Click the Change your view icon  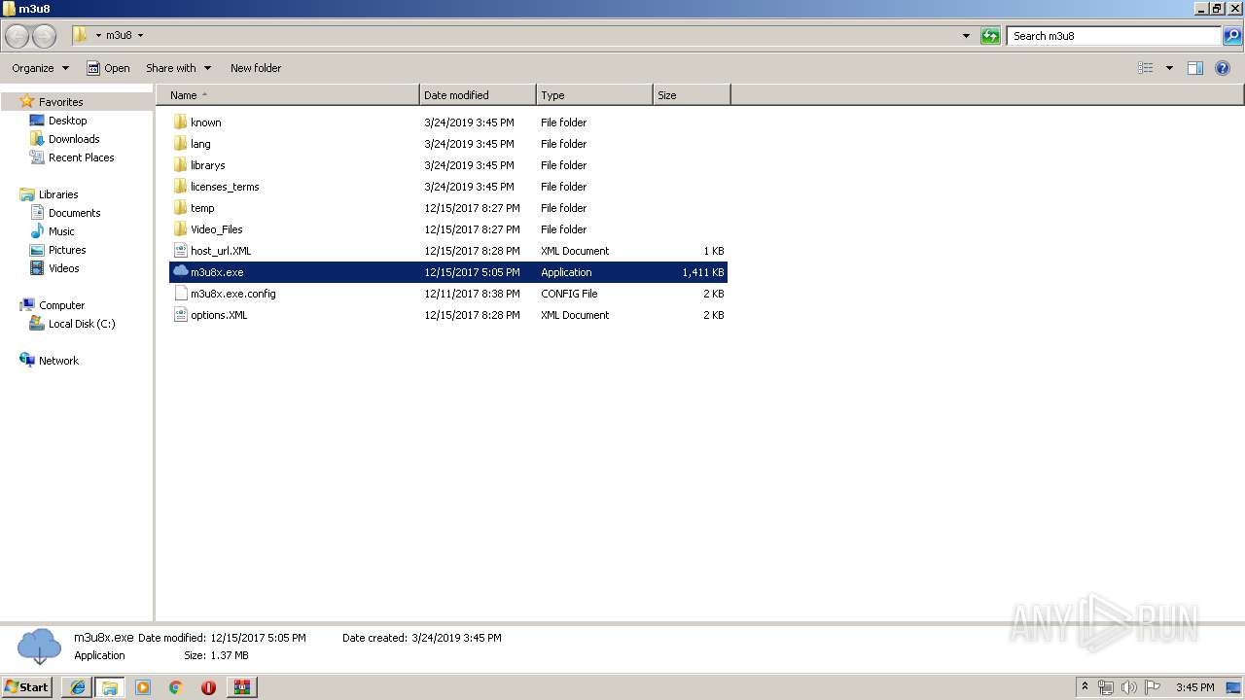click(x=1146, y=68)
